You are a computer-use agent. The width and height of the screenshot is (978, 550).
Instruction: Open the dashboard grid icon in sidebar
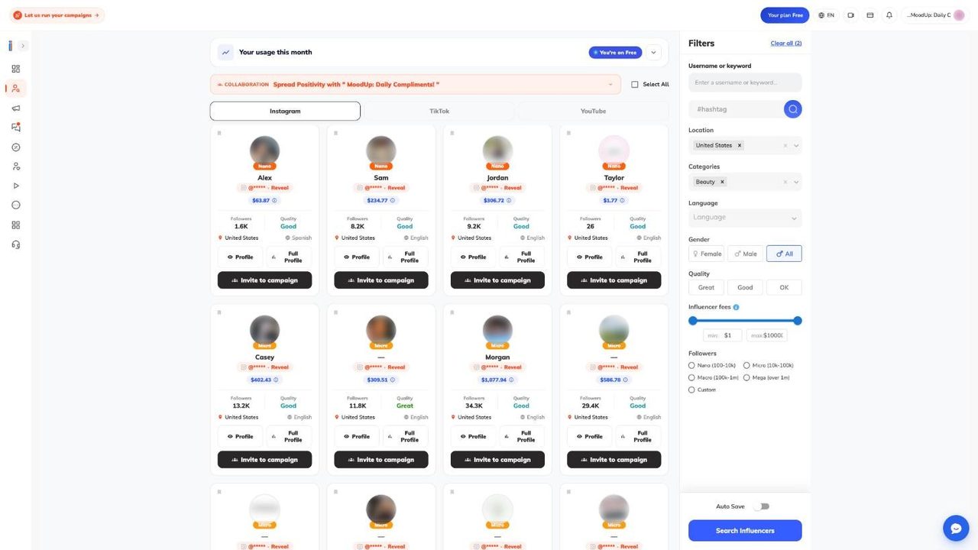(x=15, y=69)
